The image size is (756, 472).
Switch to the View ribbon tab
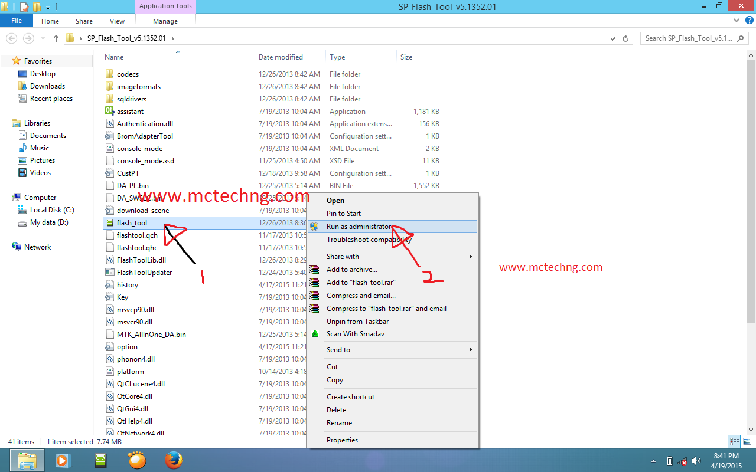117,21
